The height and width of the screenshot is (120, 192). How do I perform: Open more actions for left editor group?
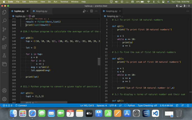click(96, 11)
